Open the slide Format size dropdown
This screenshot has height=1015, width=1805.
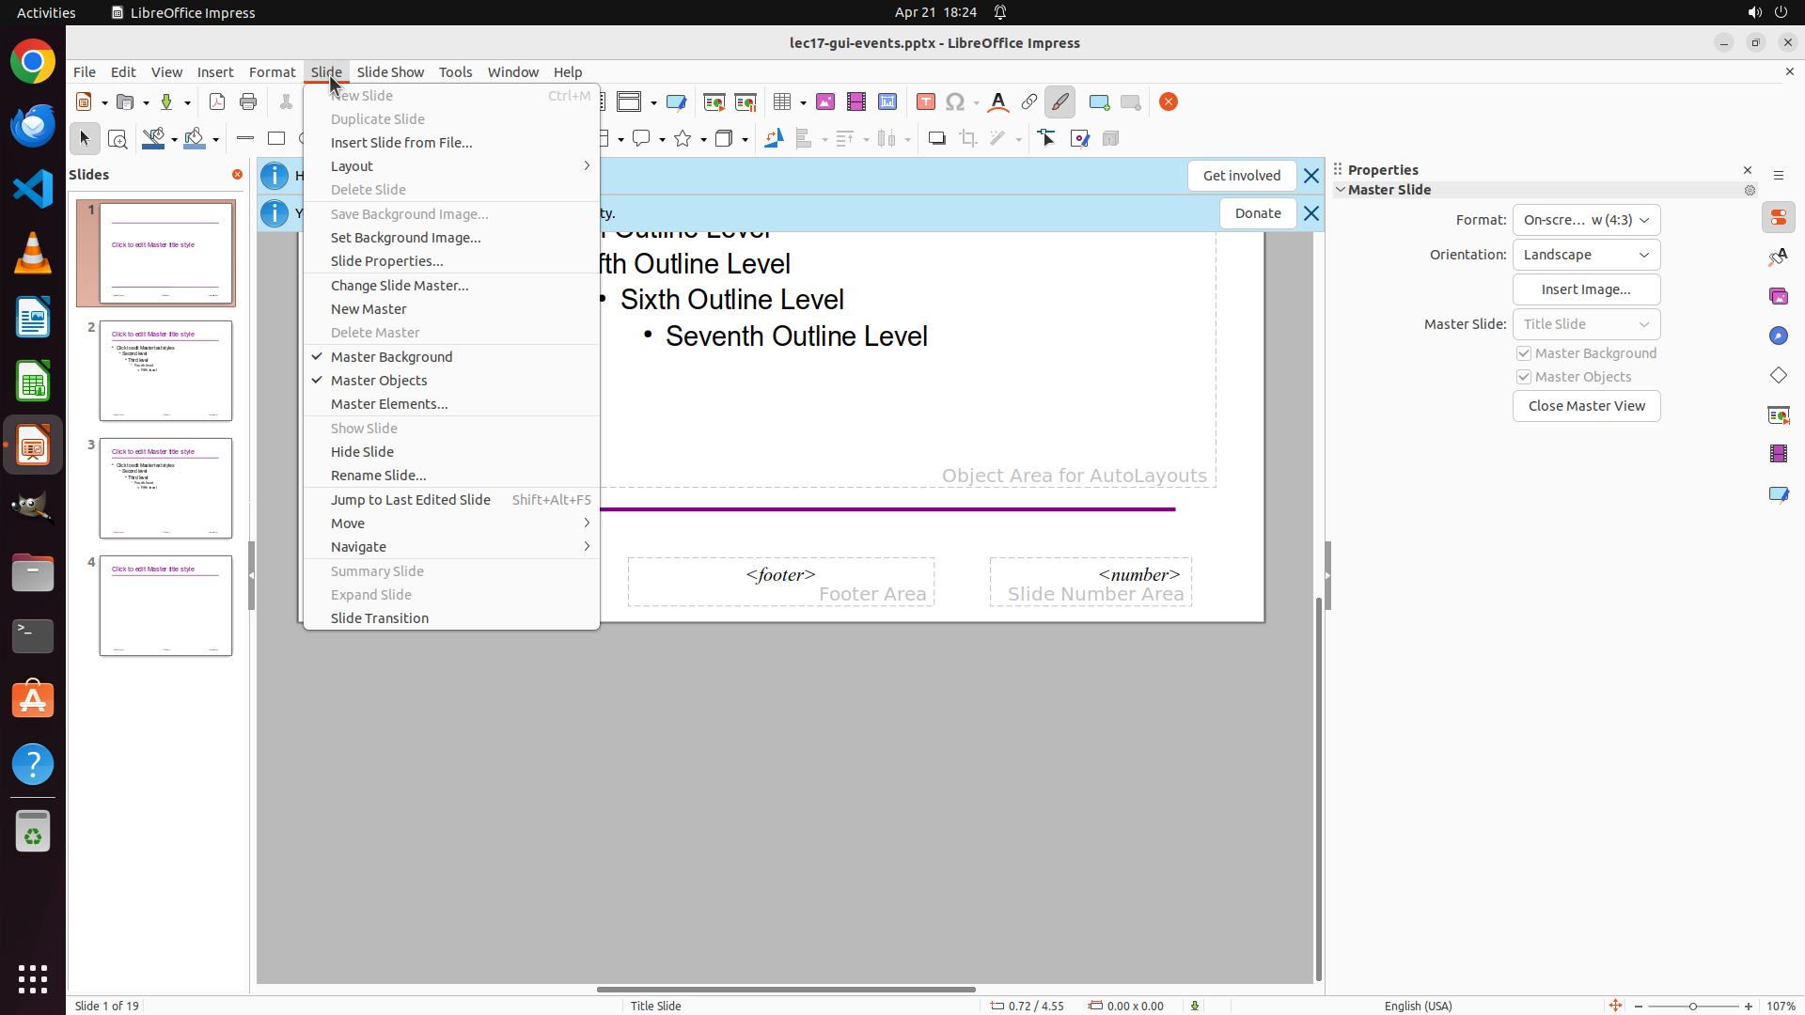click(x=1586, y=220)
